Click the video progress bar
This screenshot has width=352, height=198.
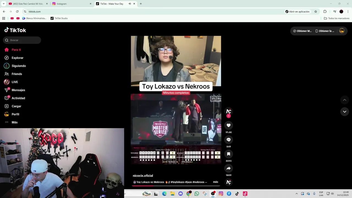[x=176, y=186]
